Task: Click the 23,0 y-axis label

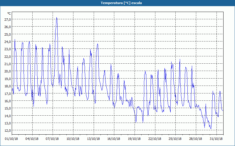Action: [8, 49]
